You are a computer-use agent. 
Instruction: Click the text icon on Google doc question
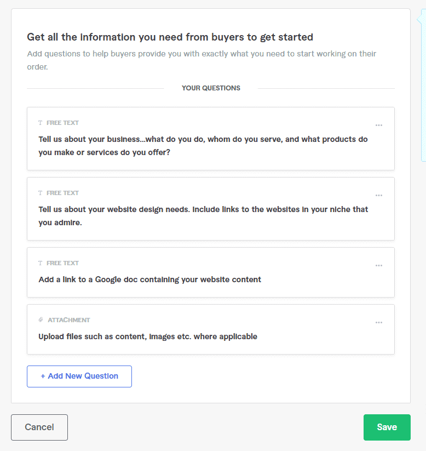pyautogui.click(x=40, y=263)
